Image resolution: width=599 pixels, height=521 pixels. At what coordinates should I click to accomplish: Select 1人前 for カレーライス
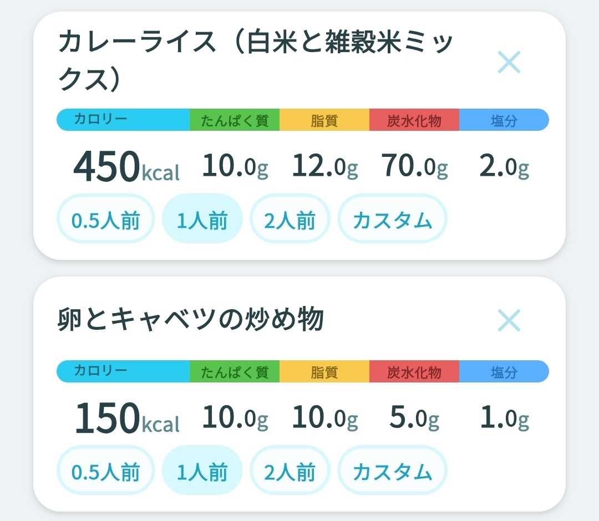202,219
